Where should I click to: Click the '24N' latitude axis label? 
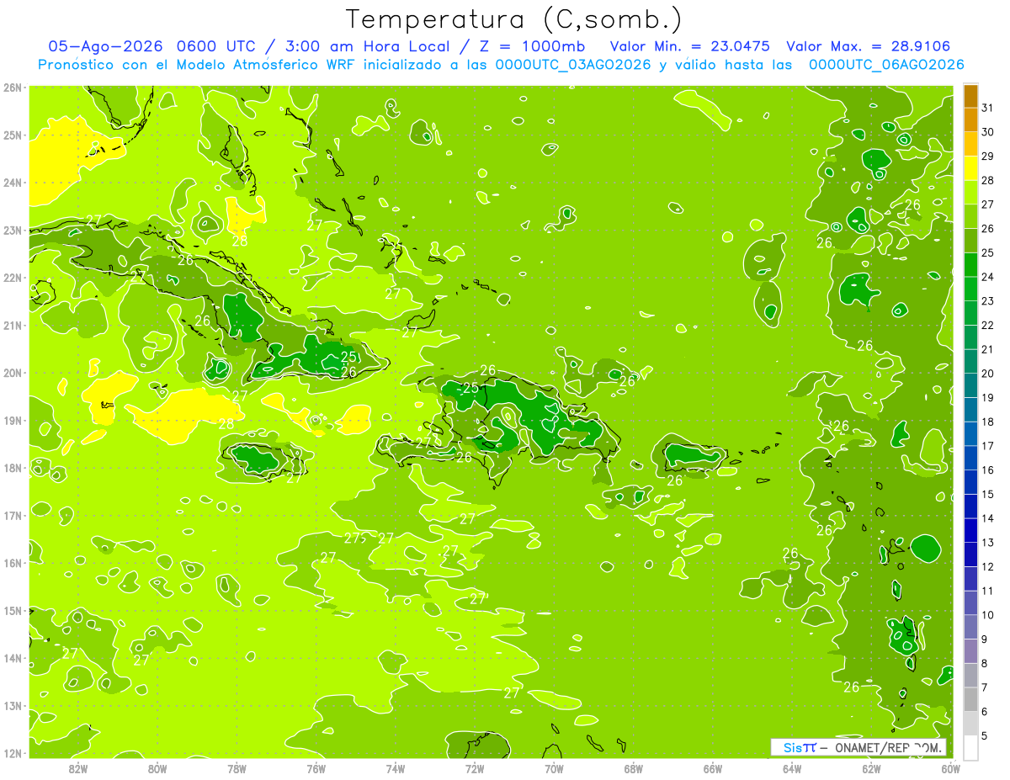[12, 183]
